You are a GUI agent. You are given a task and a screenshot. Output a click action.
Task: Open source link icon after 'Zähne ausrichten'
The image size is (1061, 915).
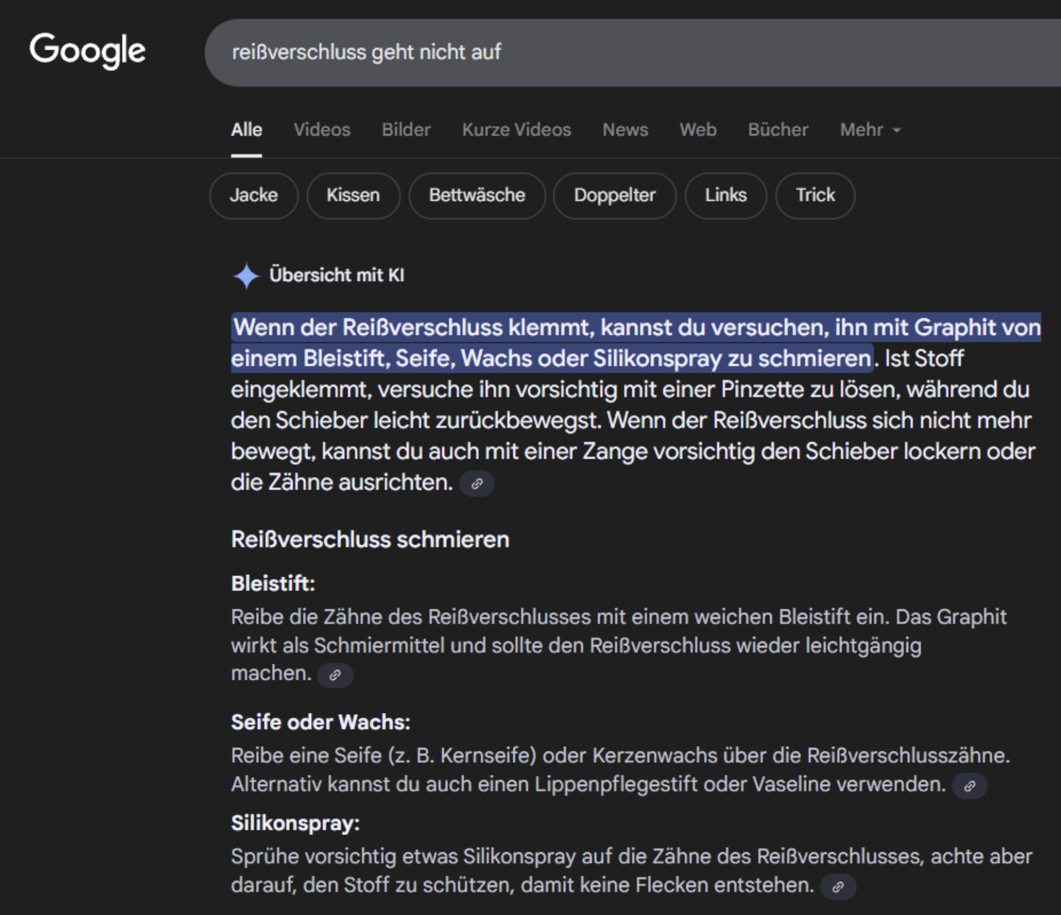477,484
